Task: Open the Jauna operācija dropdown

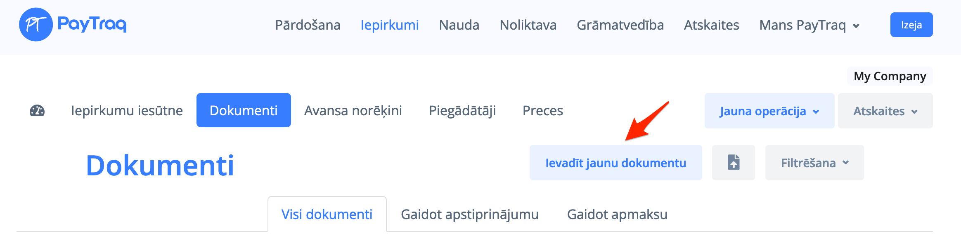Action: point(769,111)
